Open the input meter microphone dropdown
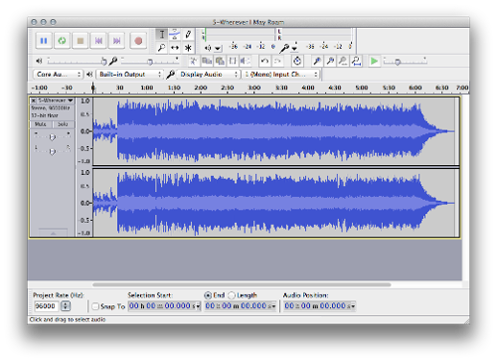 [x=294, y=49]
